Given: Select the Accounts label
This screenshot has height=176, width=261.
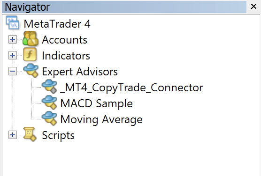Looking at the screenshot, I should (x=65, y=40).
